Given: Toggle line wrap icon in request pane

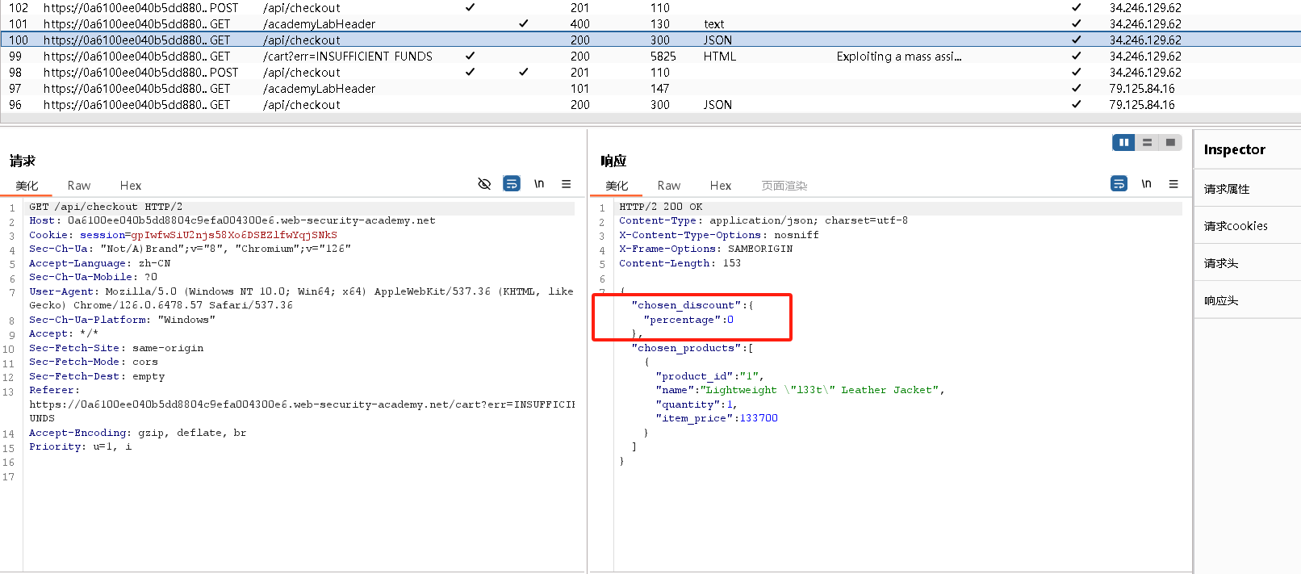Looking at the screenshot, I should coord(512,184).
